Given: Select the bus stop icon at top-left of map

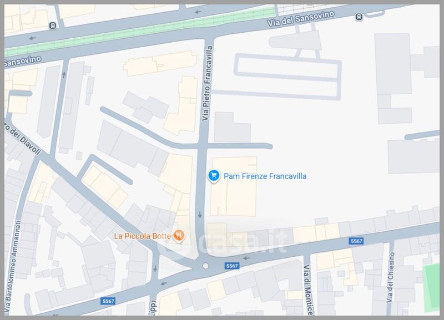Looking at the screenshot, I should (x=52, y=25).
